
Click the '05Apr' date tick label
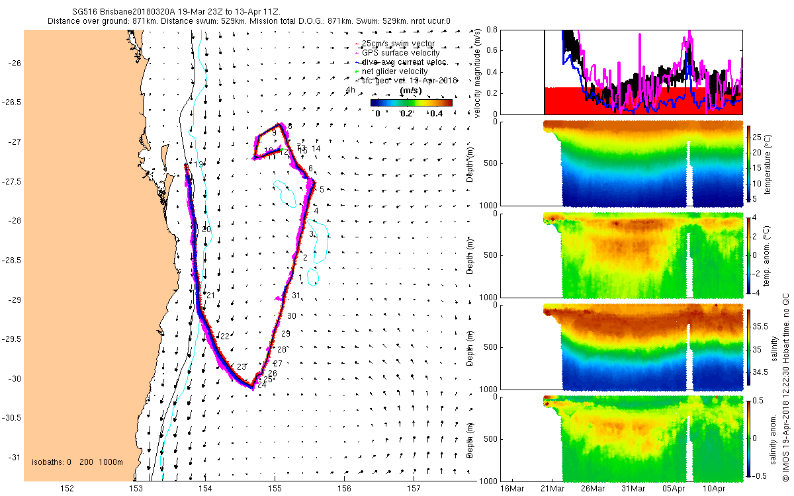(674, 489)
